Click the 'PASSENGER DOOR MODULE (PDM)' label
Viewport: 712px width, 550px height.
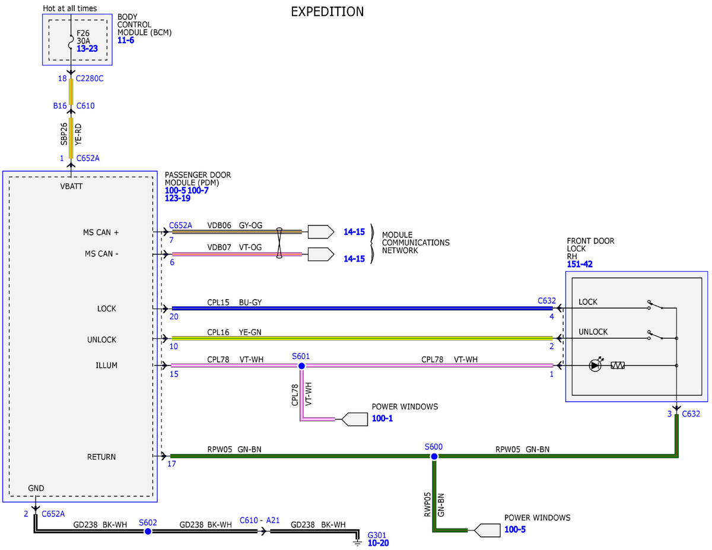click(x=198, y=179)
